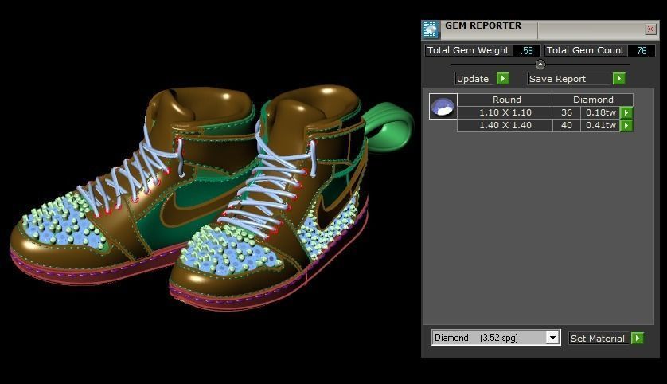Viewport: 667px width, 384px height.
Task: Click the Diamond column header
Action: point(592,100)
